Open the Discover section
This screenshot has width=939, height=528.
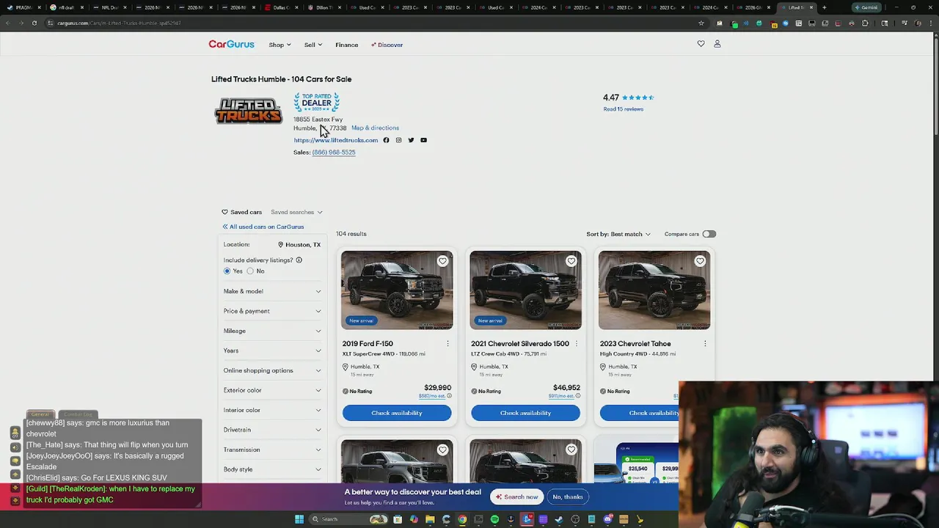click(x=387, y=45)
